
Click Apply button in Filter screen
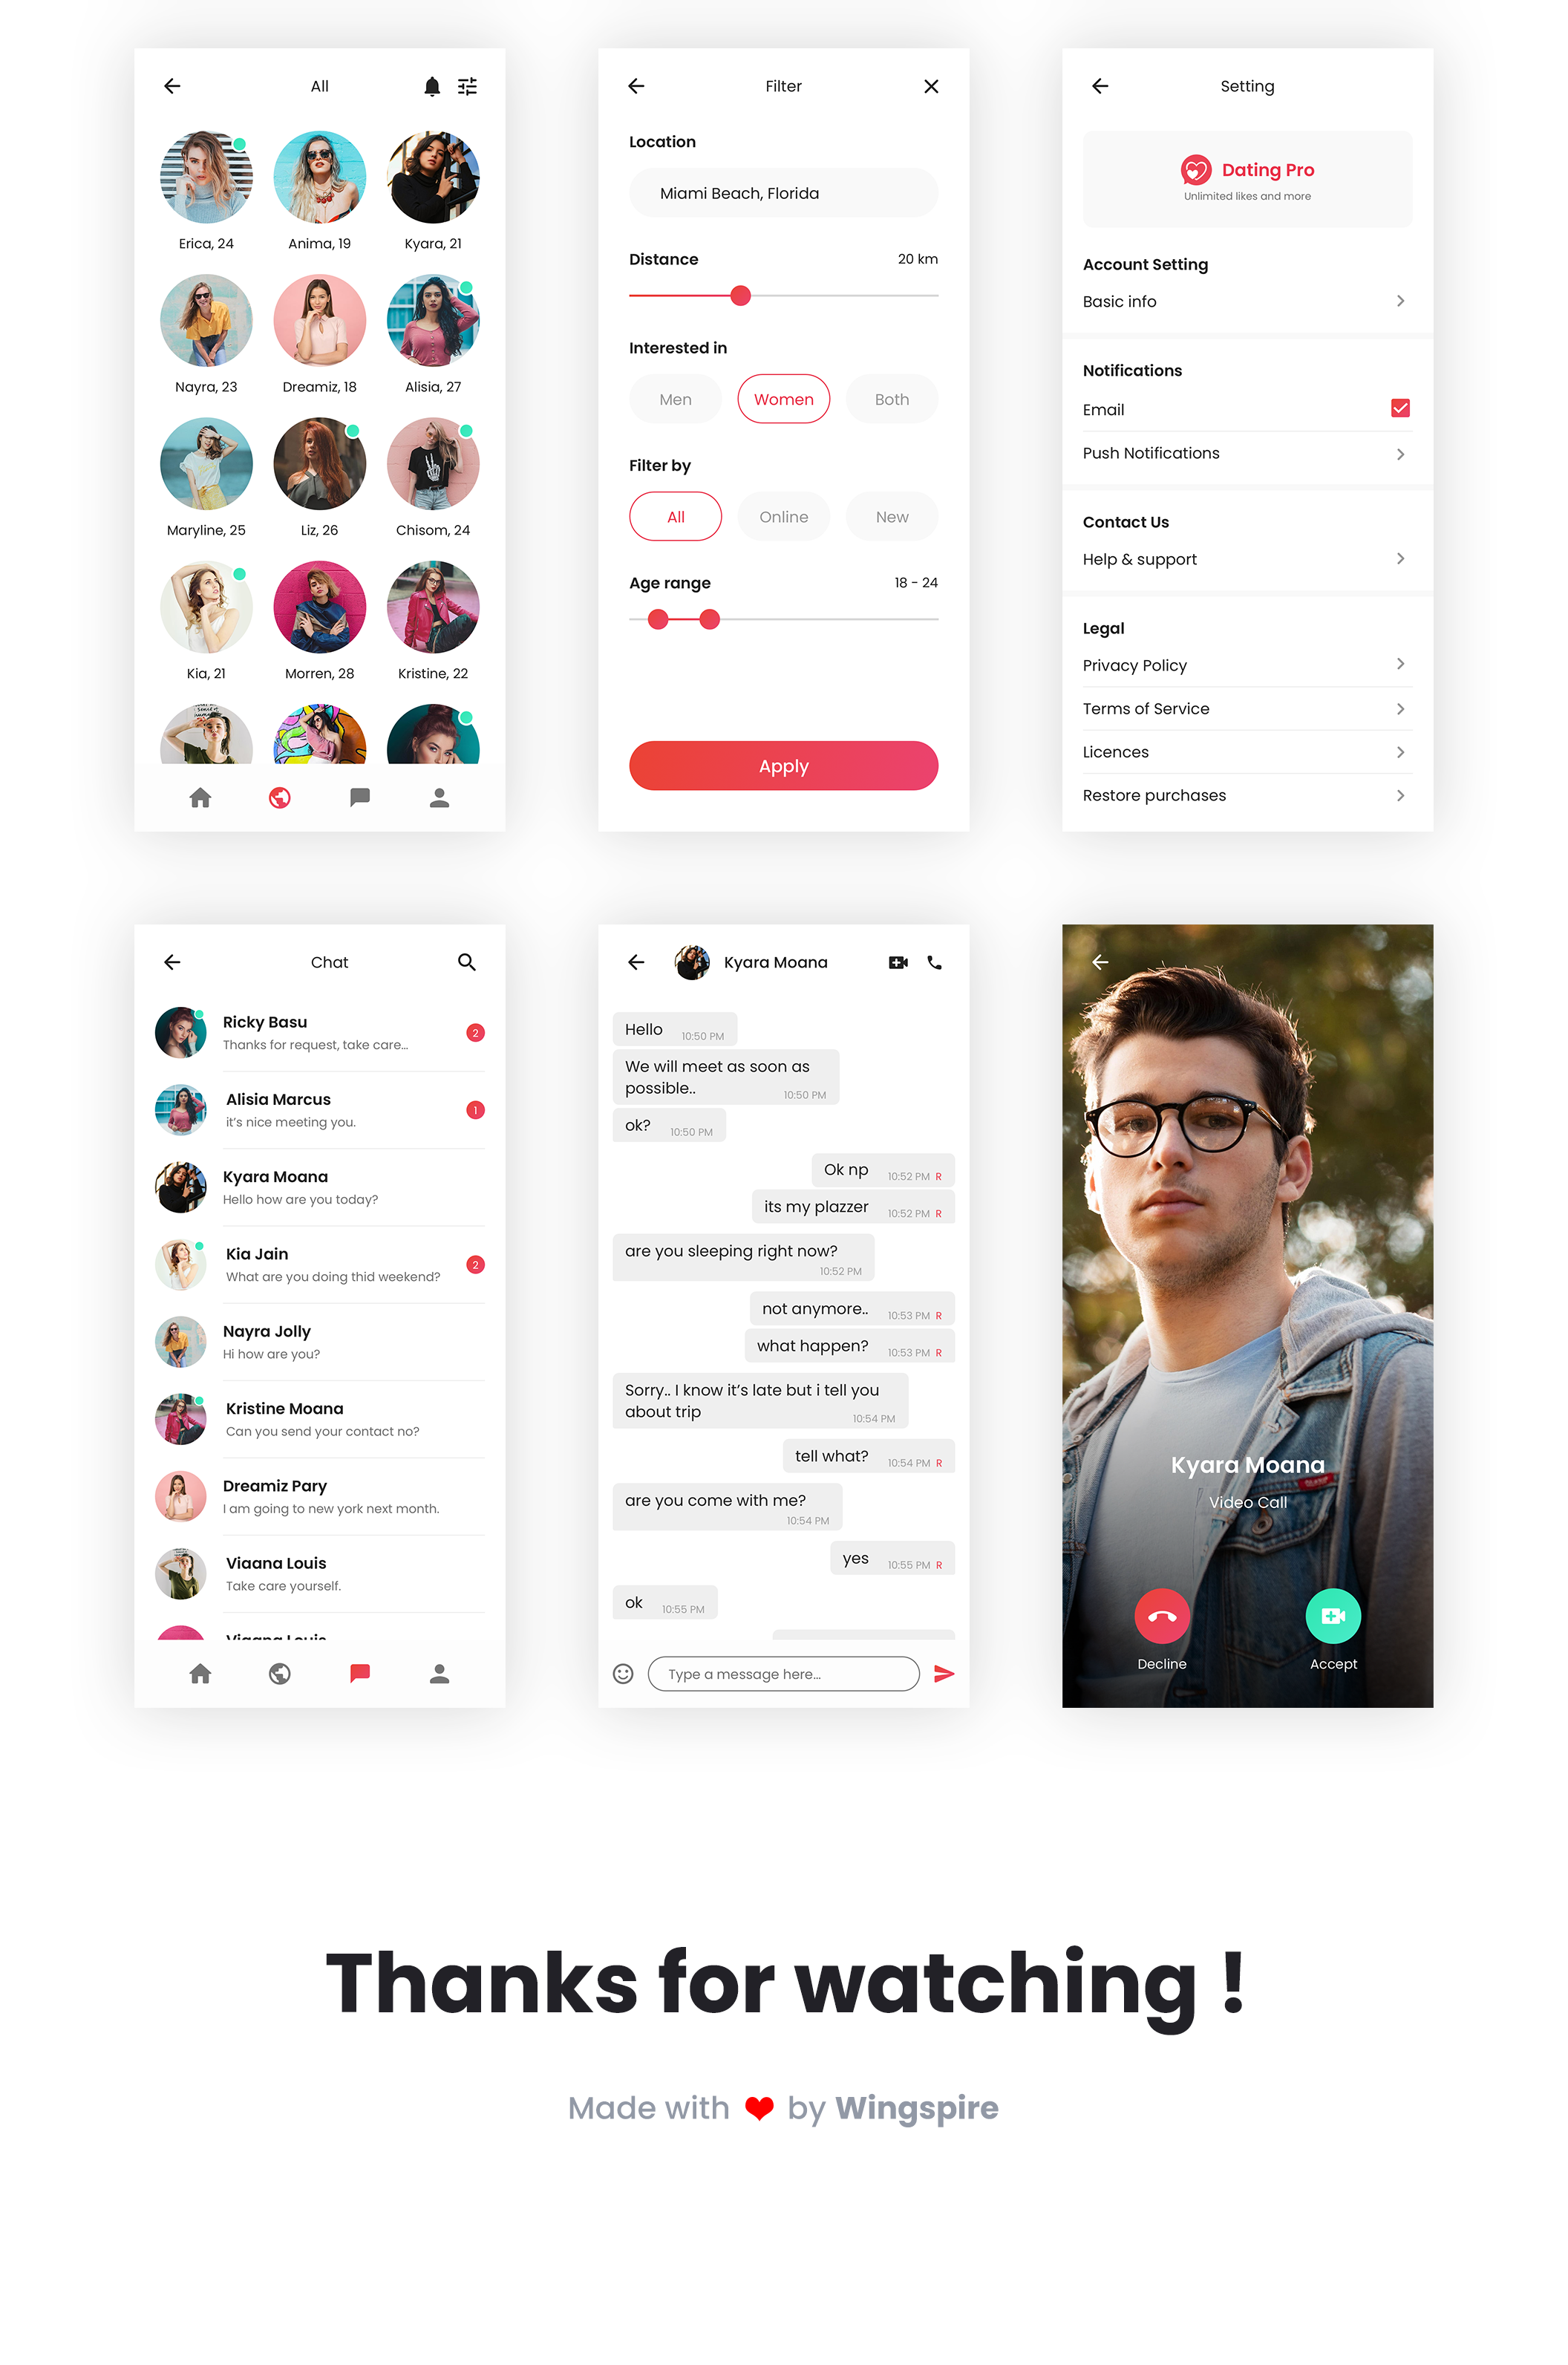784,765
